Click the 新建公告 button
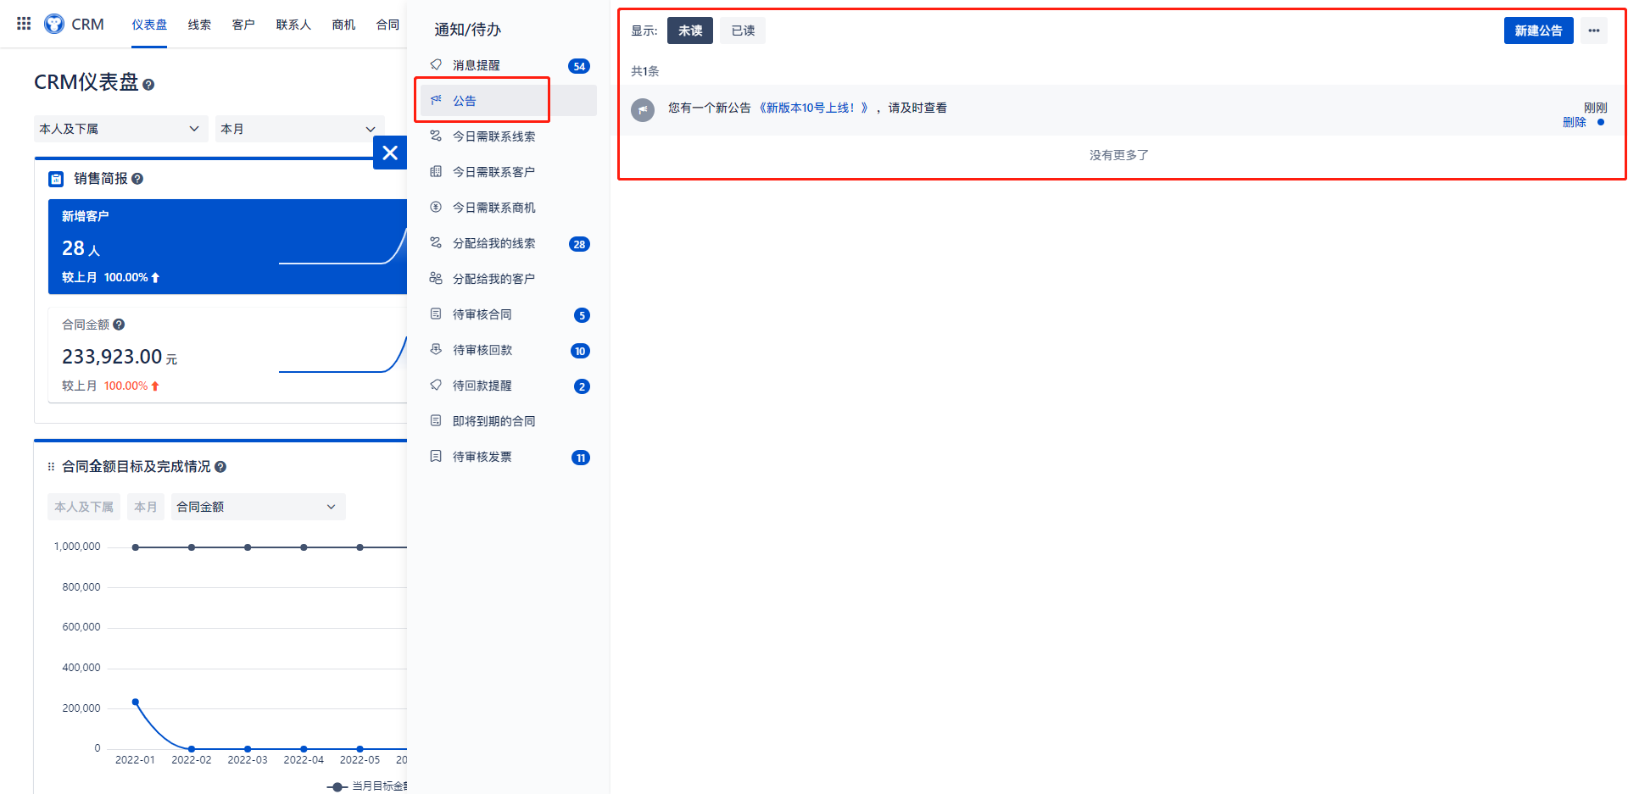 tap(1538, 31)
